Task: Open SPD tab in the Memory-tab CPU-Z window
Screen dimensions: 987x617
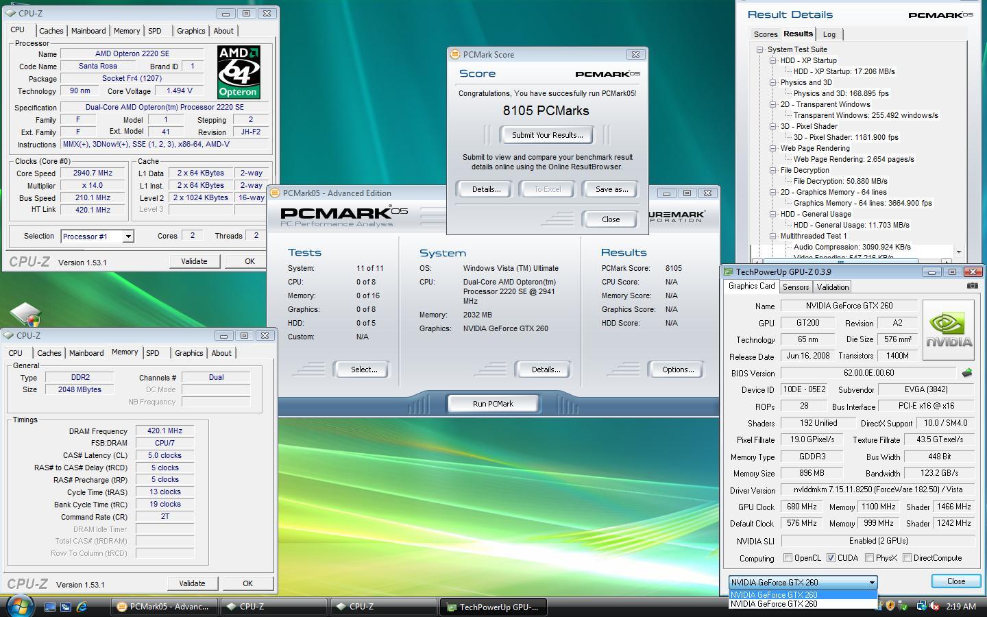Action: click(153, 353)
